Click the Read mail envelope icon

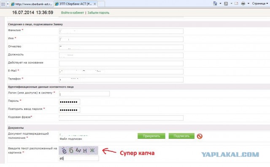click(x=236, y=3)
